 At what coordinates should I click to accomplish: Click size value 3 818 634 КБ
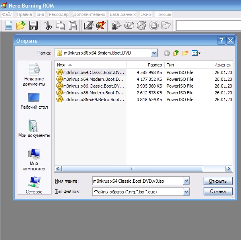coord(149,100)
